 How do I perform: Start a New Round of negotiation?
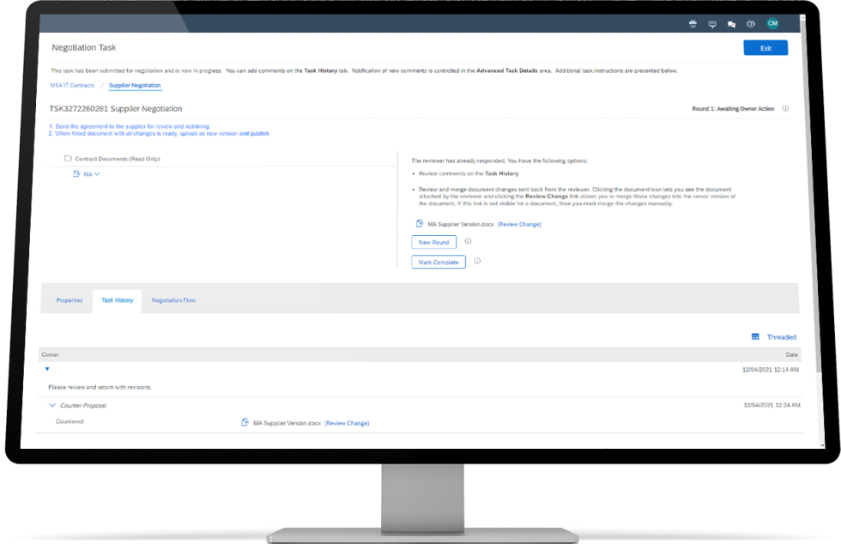point(434,242)
